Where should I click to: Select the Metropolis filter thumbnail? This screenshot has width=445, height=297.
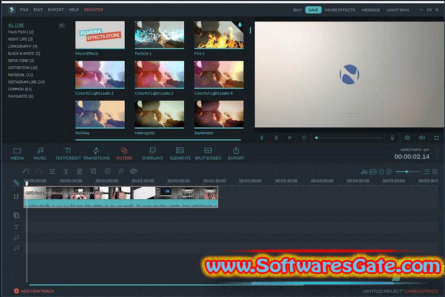[159, 114]
